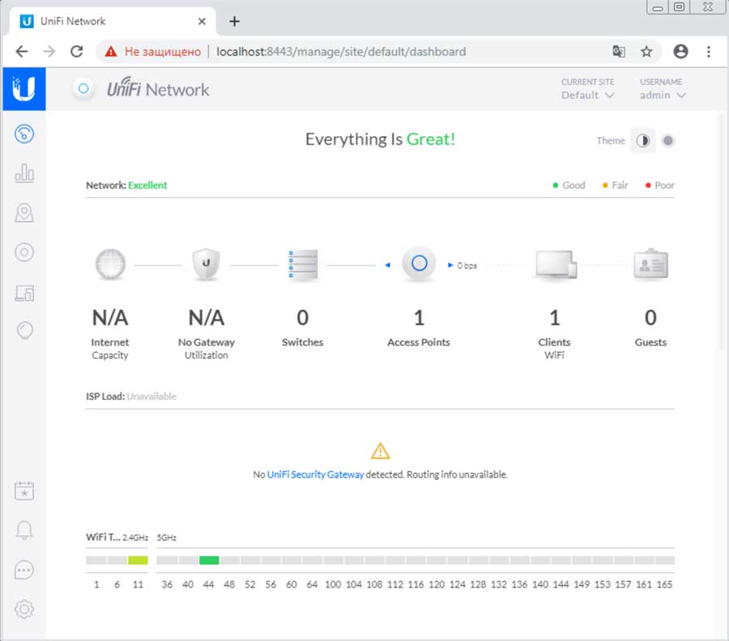Viewport: 729px width, 641px height.
Task: Reload the current page
Action: pos(77,52)
